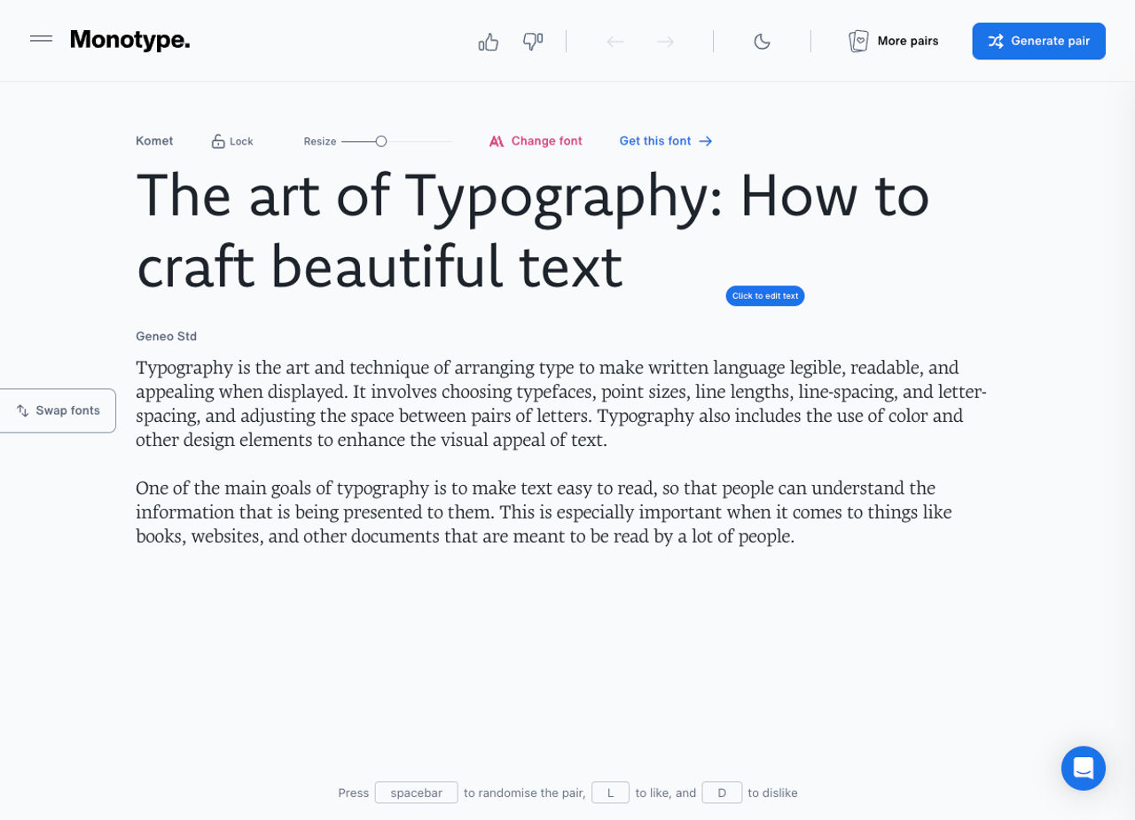Open Change font picker

pos(536,141)
